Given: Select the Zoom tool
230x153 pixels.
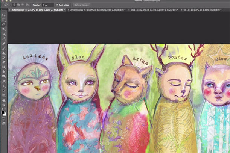Looking at the screenshot, I should click(4, 105).
